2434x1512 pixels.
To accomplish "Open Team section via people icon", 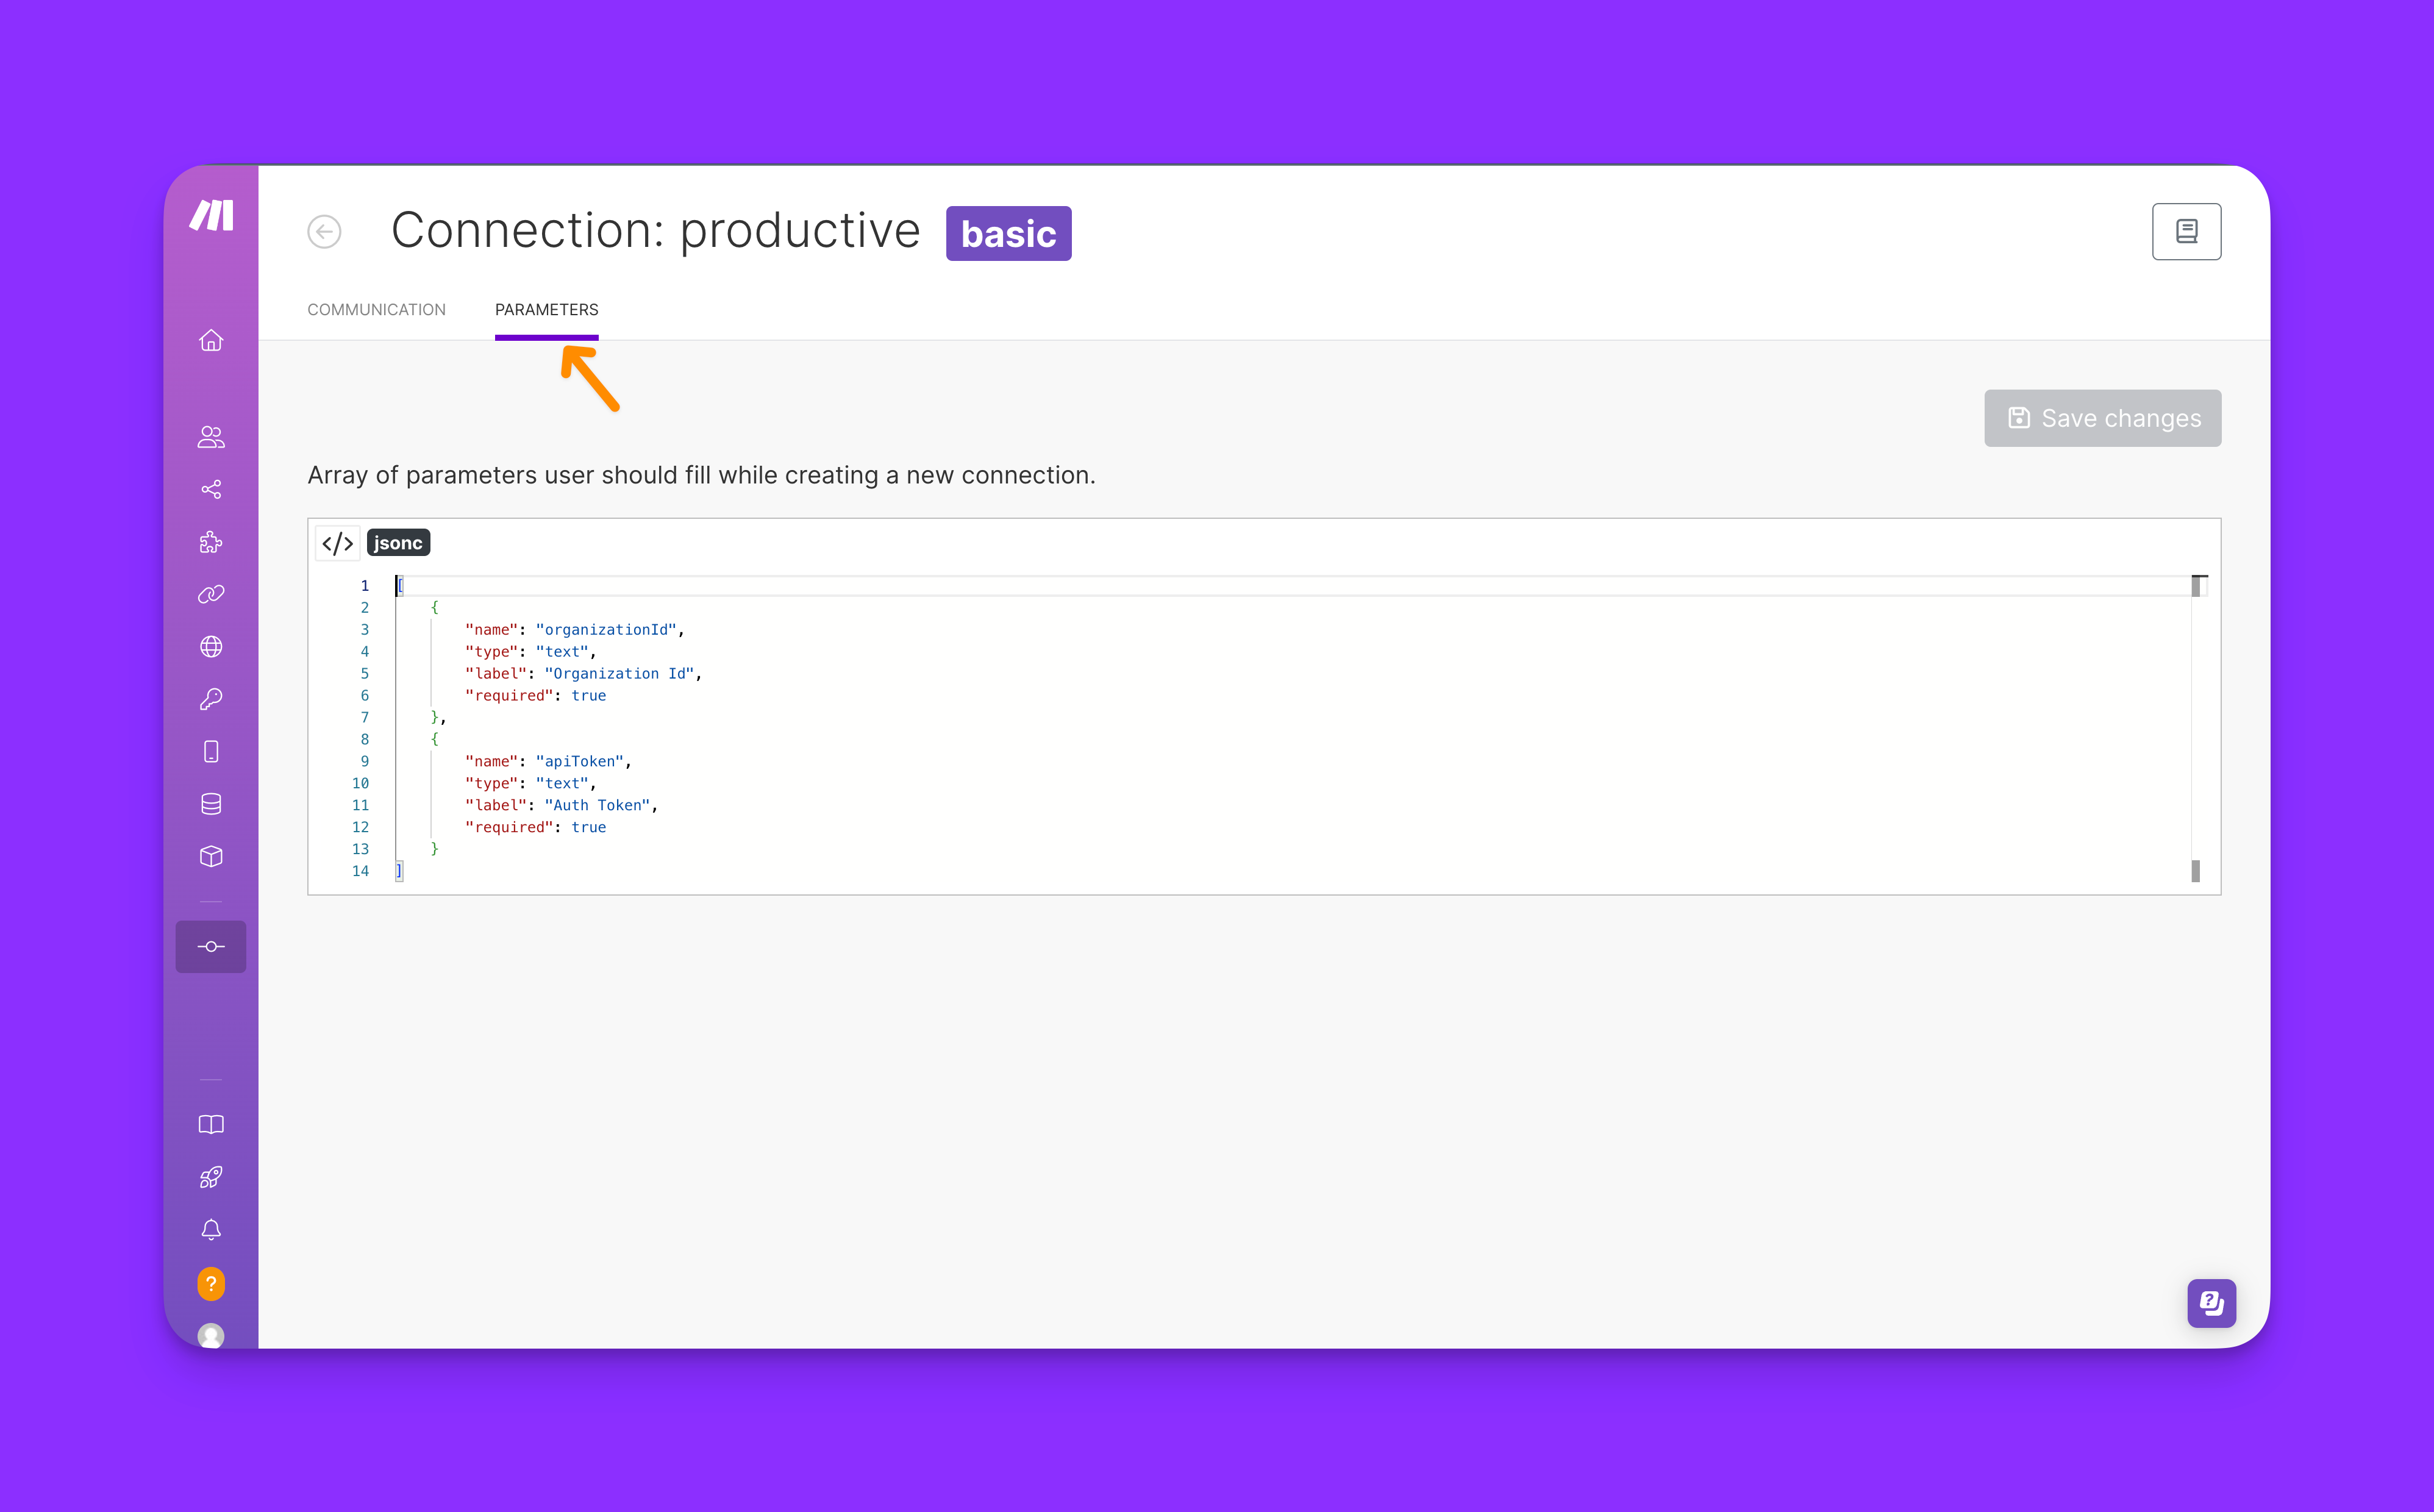I will coord(211,437).
